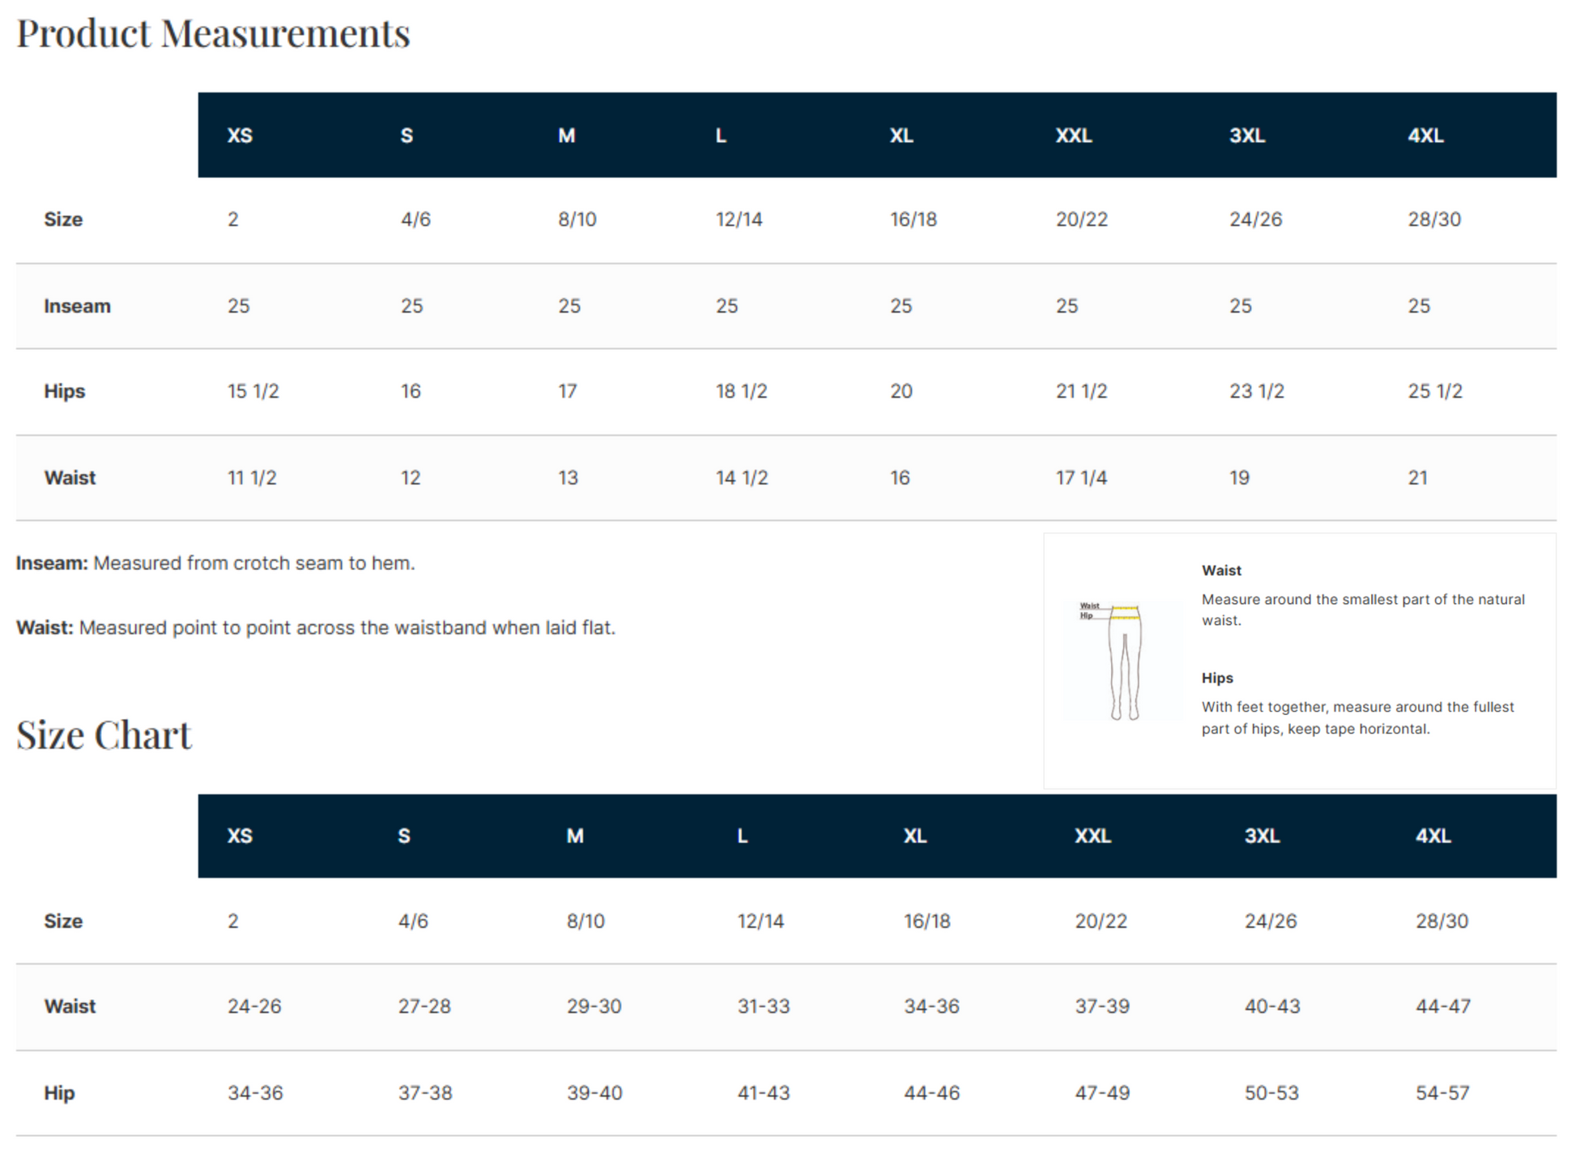Click the Size Chart heading
The width and height of the screenshot is (1576, 1157).
pyautogui.click(x=104, y=735)
